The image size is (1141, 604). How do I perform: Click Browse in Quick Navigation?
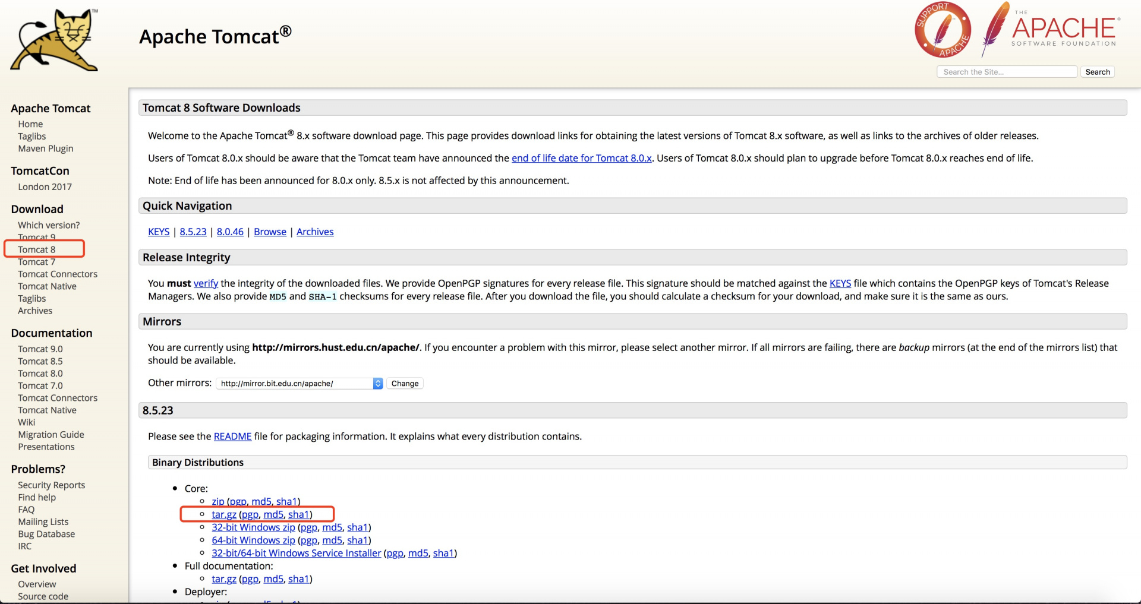[x=270, y=232]
